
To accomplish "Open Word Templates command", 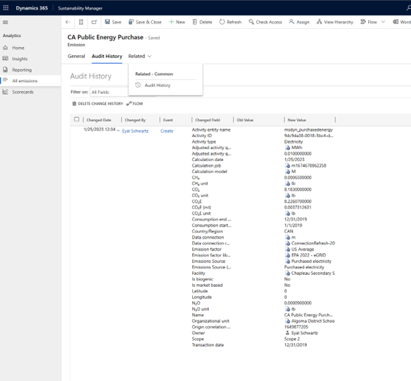I will (x=402, y=22).
